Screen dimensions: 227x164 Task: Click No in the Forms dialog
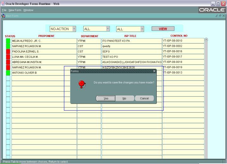pos(124,98)
